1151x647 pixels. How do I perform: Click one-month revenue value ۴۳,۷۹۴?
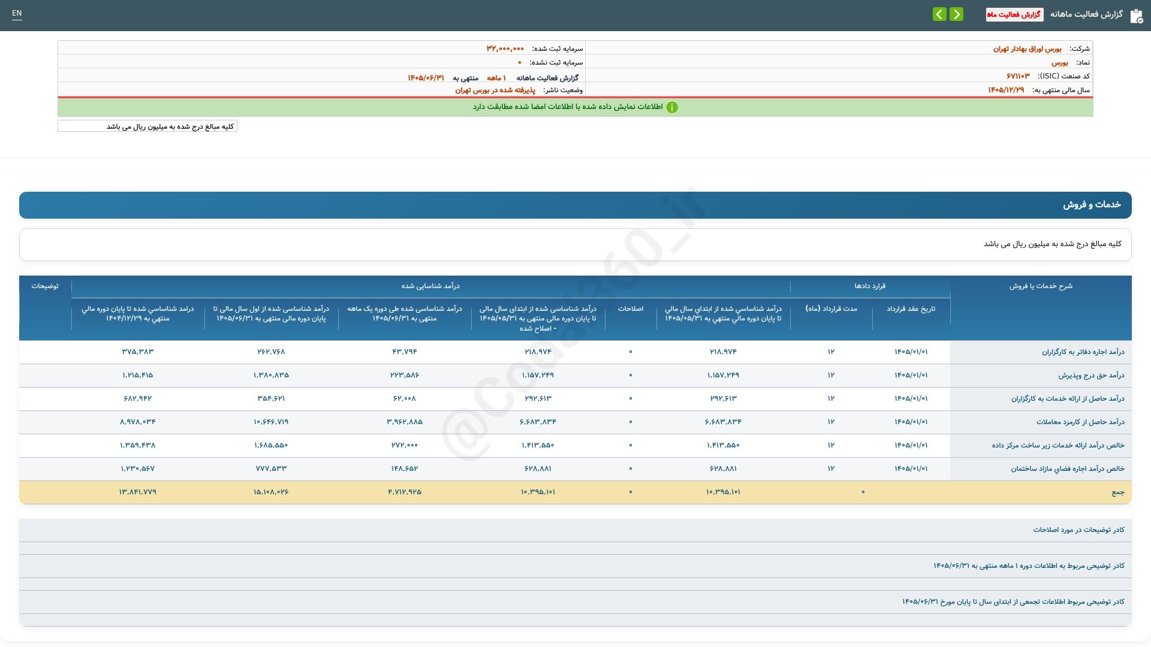click(405, 352)
